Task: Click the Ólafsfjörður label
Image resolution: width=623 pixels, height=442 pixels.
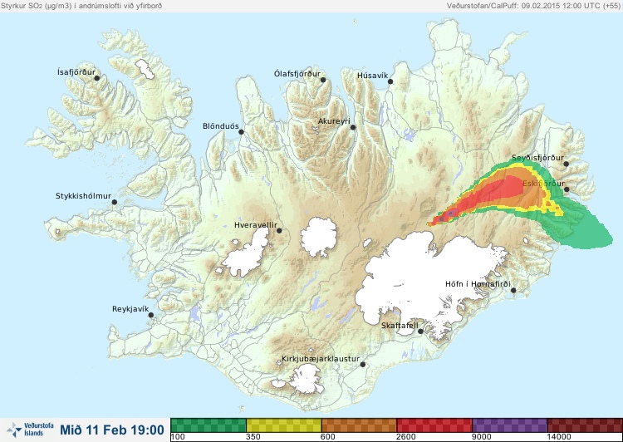Action: 297,74
